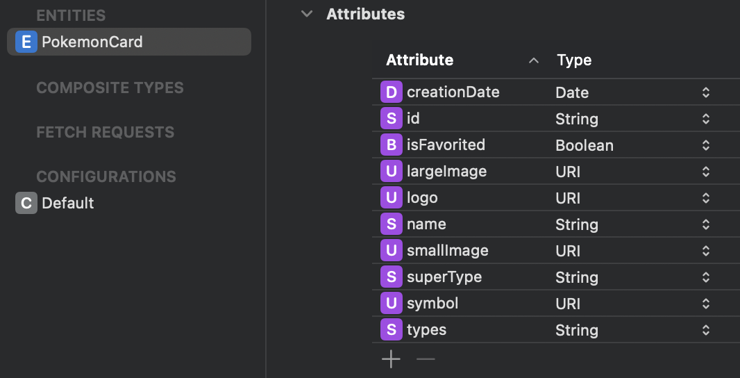The image size is (740, 378).
Task: Click the U icon of largeImage attribute
Action: coord(392,172)
